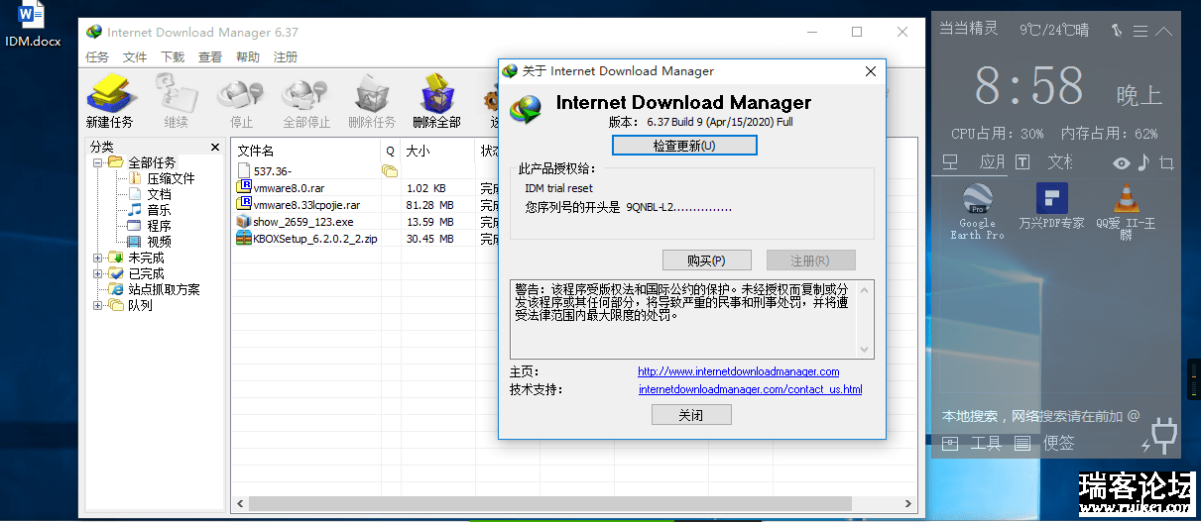Close the 分类 sidebar panel
This screenshot has height=522, width=1201.
pyautogui.click(x=215, y=147)
